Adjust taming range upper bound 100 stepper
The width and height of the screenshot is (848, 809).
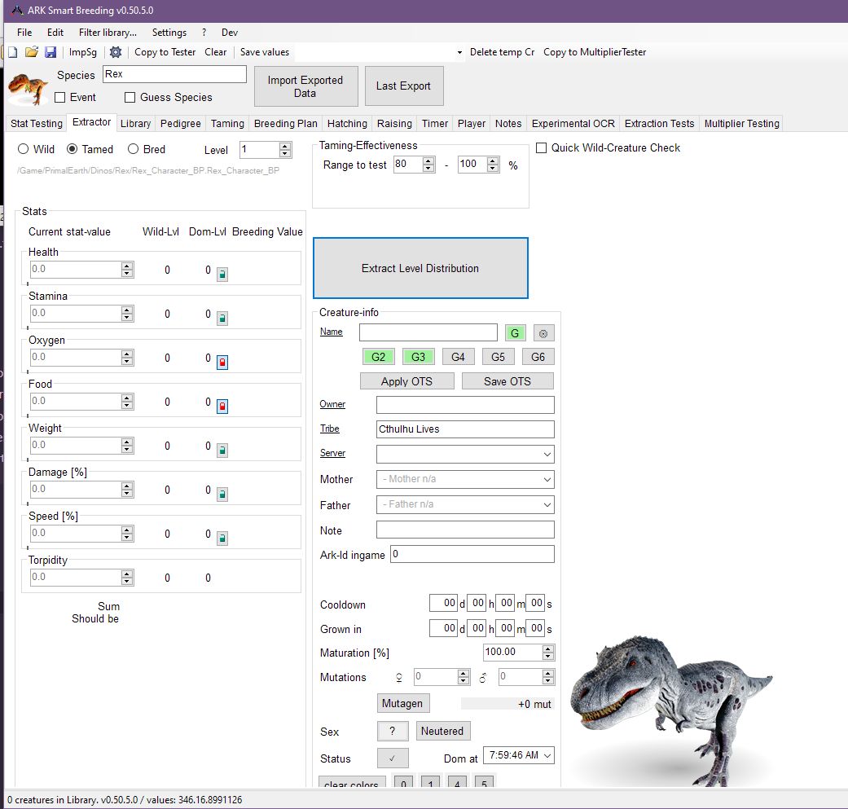492,165
